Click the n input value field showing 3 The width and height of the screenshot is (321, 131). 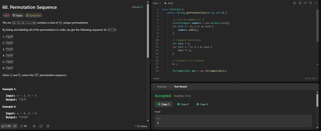233,121
